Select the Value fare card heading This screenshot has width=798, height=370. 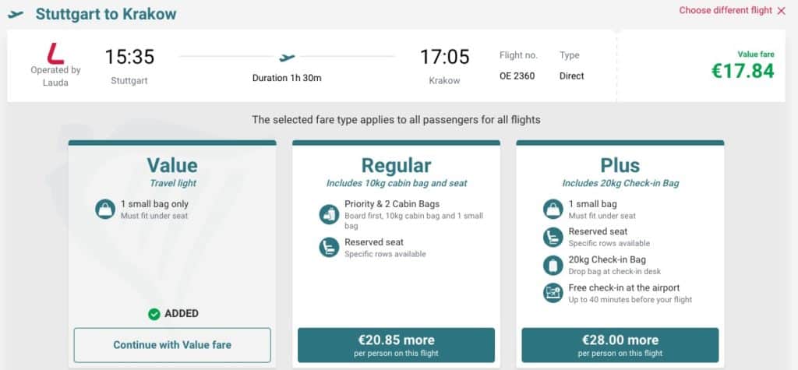pyautogui.click(x=172, y=165)
